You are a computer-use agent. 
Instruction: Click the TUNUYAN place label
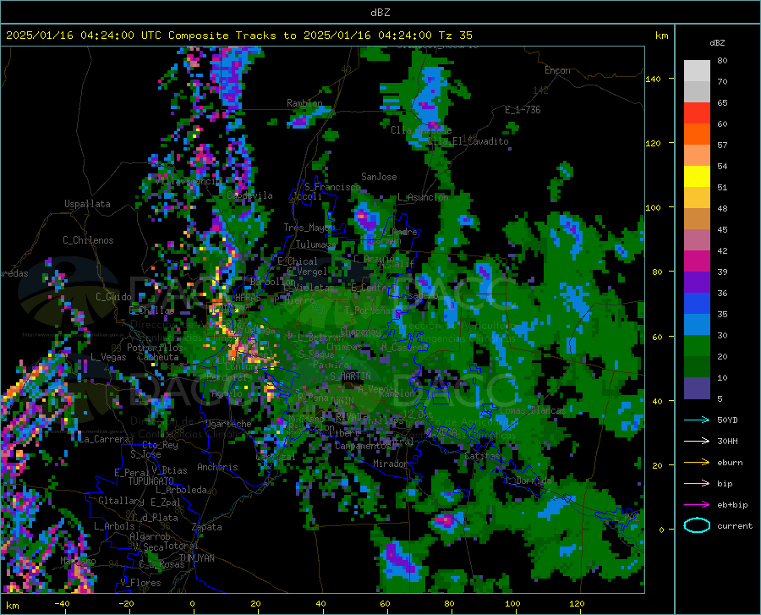pos(196,558)
